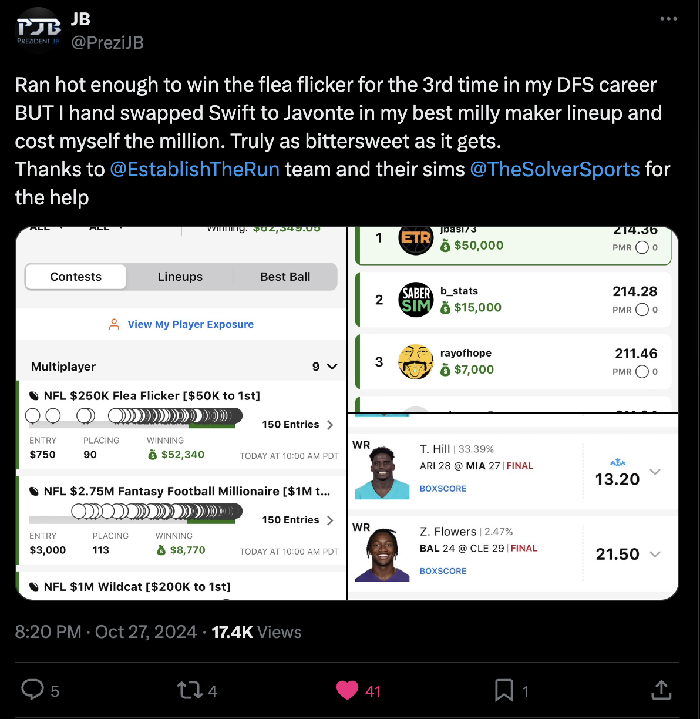Open JB's profile avatar

point(39,31)
